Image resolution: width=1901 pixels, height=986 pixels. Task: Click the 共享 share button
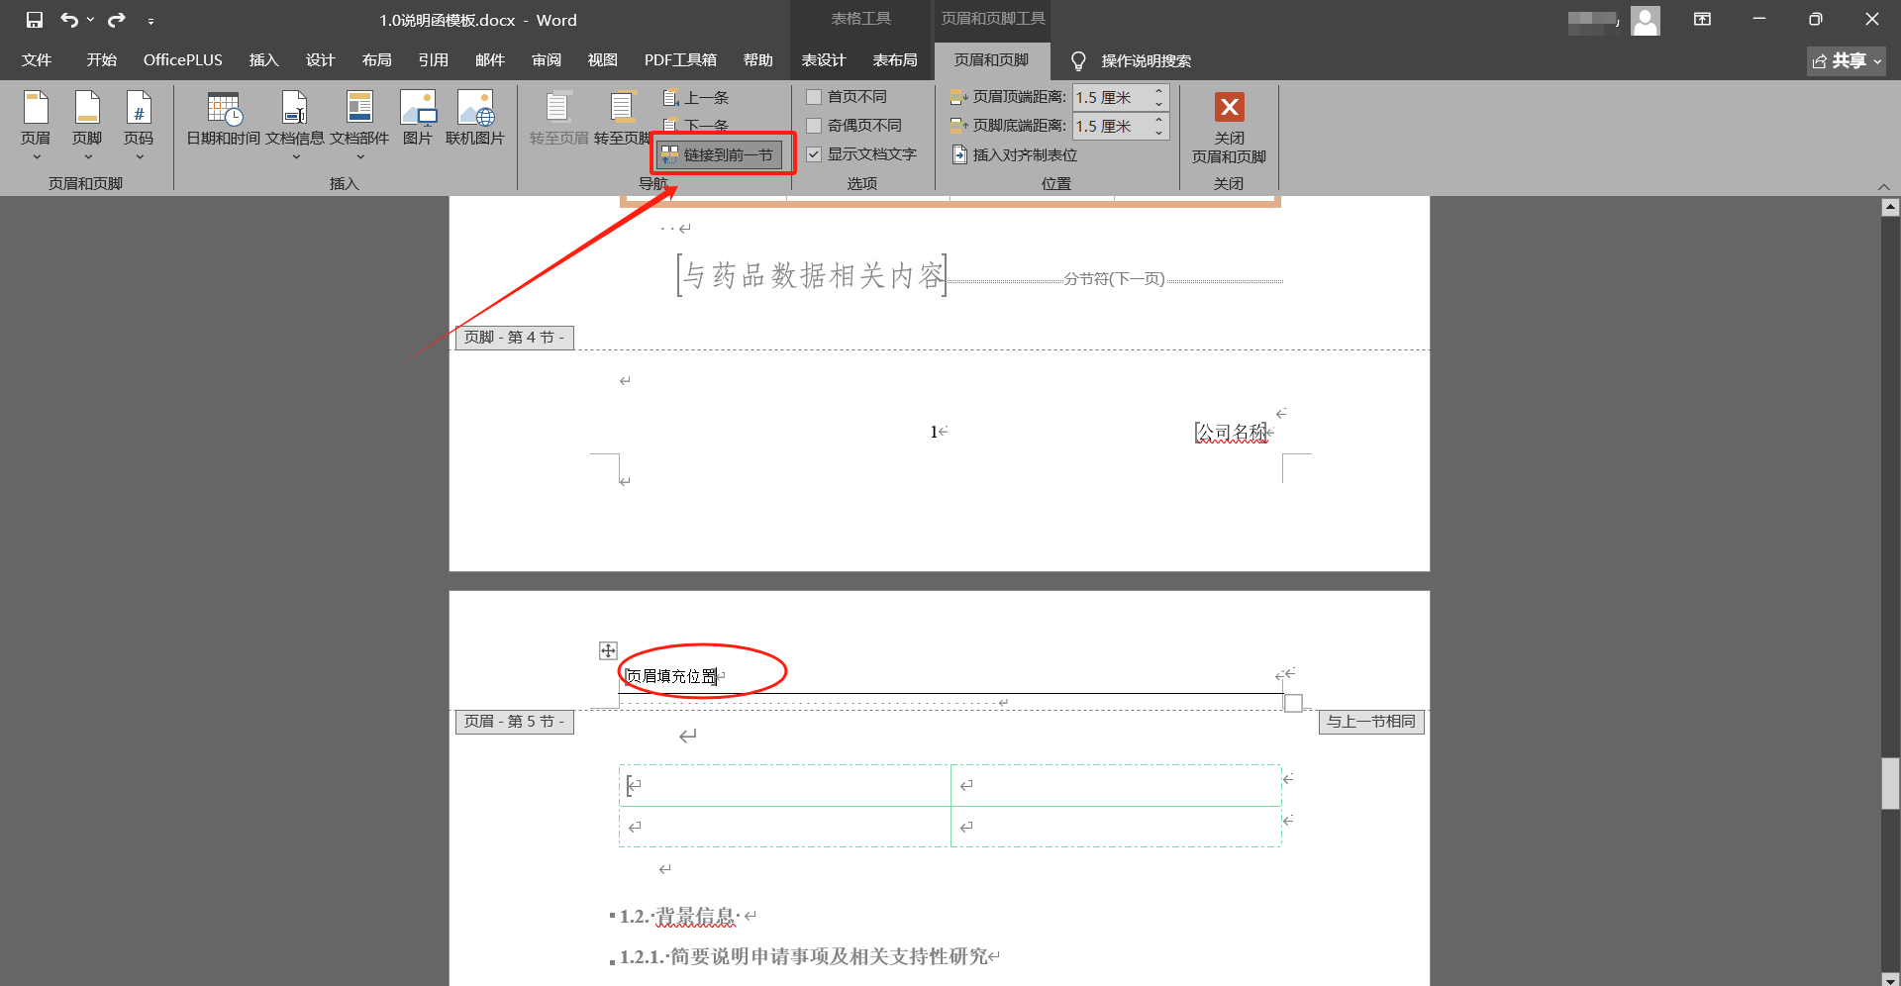pos(1847,61)
